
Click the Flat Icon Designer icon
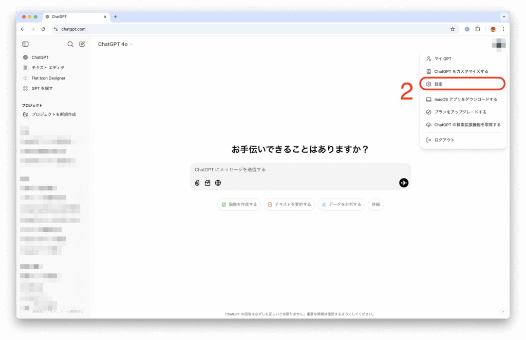tap(26, 78)
